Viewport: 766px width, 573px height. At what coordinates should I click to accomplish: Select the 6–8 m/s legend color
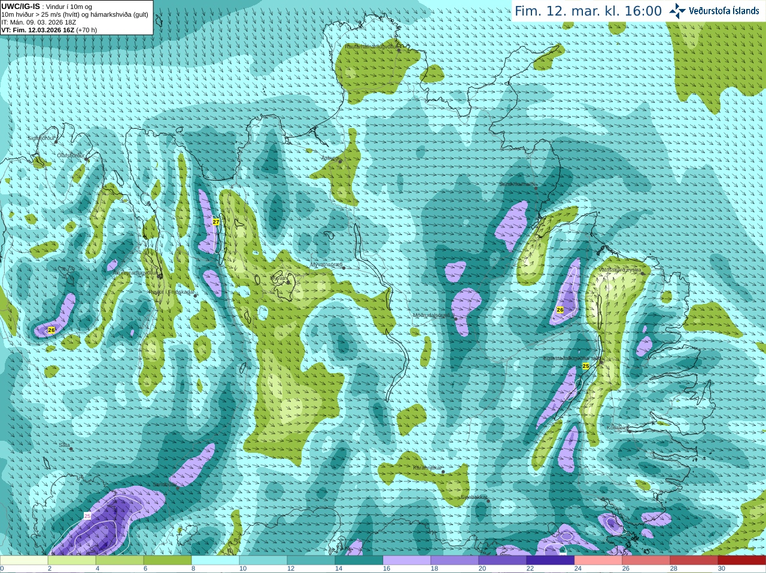click(168, 560)
